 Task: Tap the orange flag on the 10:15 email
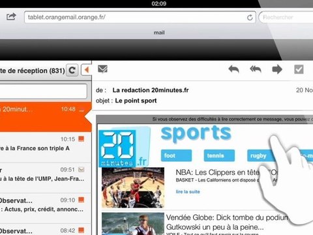click(x=81, y=138)
